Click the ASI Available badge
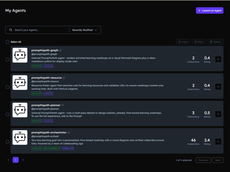230x172 pixels. tap(52, 148)
